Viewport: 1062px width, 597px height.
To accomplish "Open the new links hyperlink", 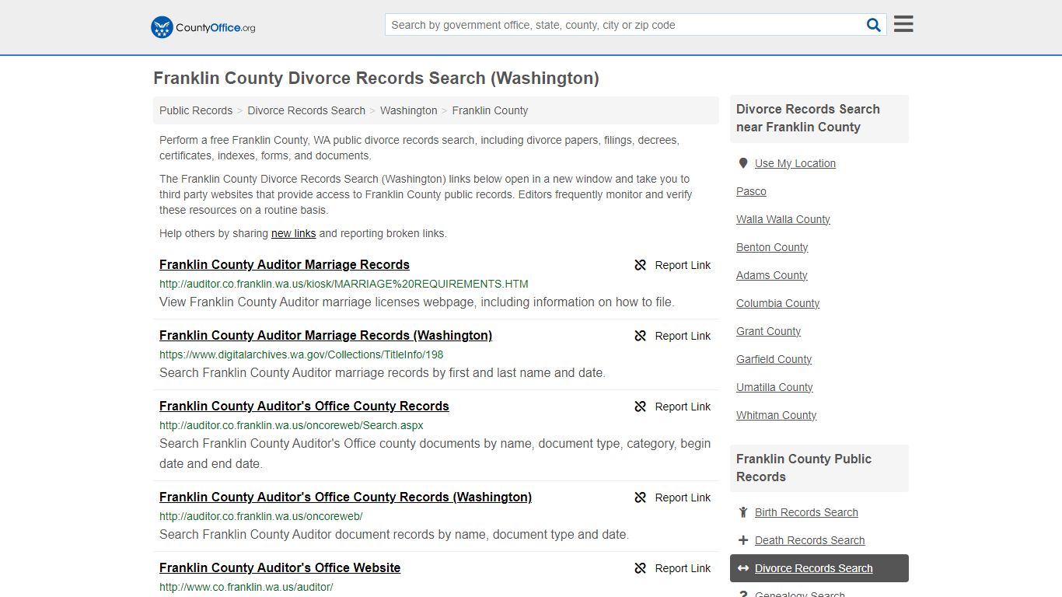I will click(x=293, y=233).
